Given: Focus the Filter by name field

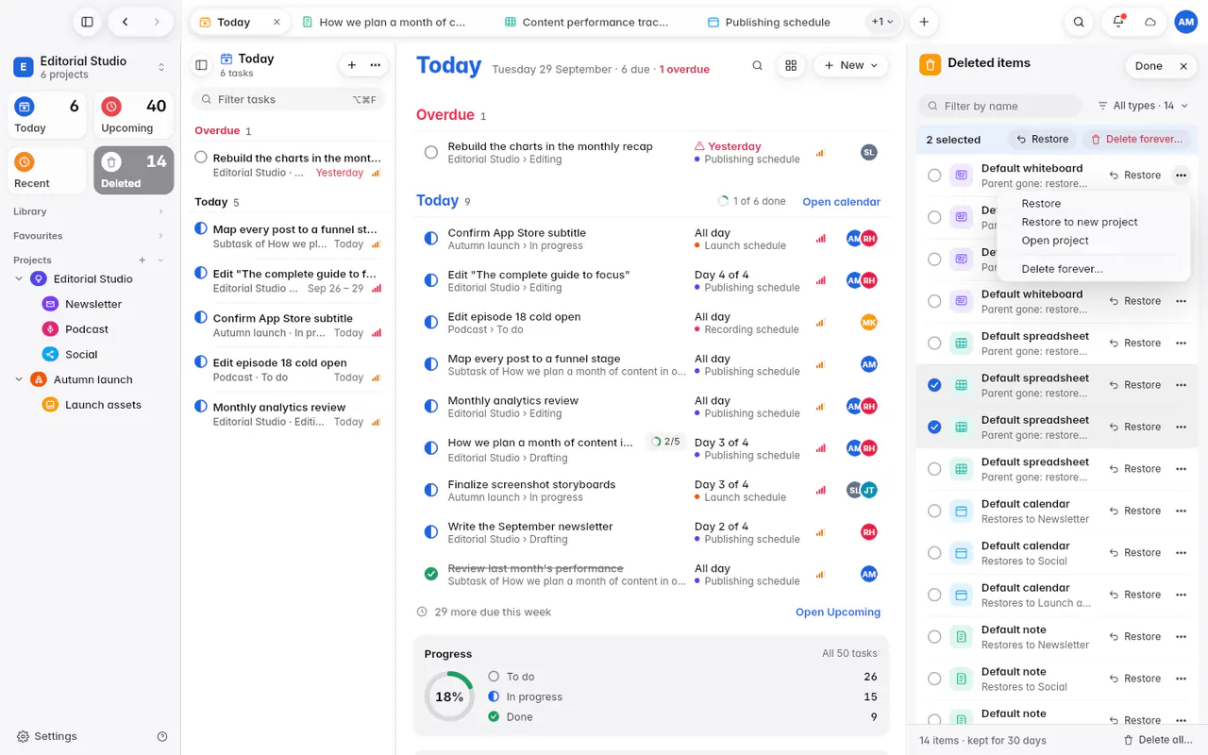Looking at the screenshot, I should [x=999, y=106].
